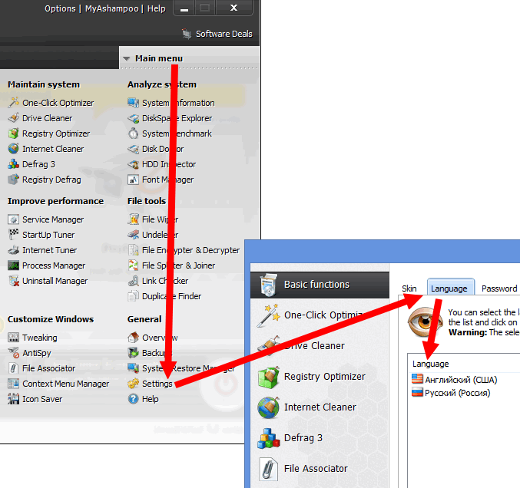Open File Encrypter & Decrypter
Image resolution: width=520 pixels, height=488 pixels.
tap(190, 250)
